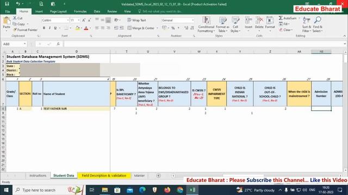This screenshot has height=195, width=348.
Task: Open Fill dropdown
Action: coord(284,24)
